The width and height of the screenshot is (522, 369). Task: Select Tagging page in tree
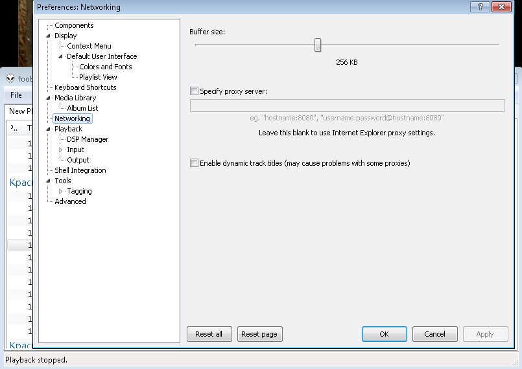tap(79, 191)
